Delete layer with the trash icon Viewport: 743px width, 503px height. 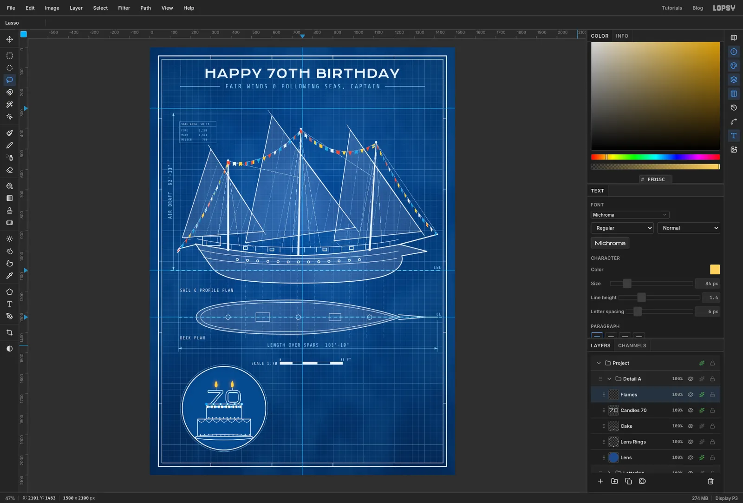[x=710, y=481]
